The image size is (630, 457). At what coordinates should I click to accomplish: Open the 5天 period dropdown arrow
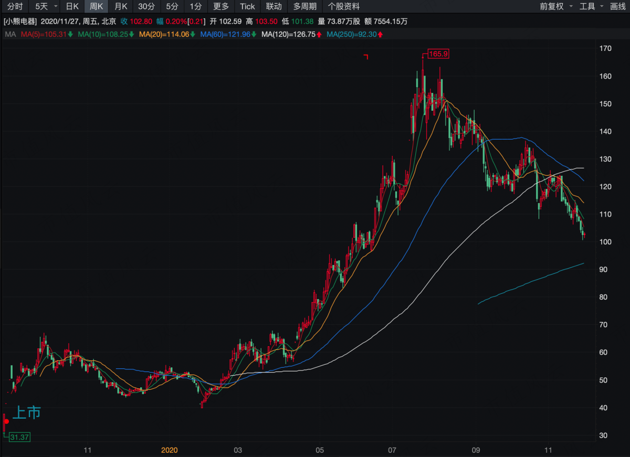pos(56,6)
